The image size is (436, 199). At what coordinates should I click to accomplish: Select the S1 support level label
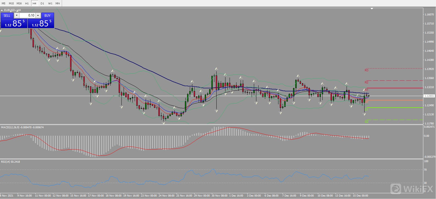point(366,110)
